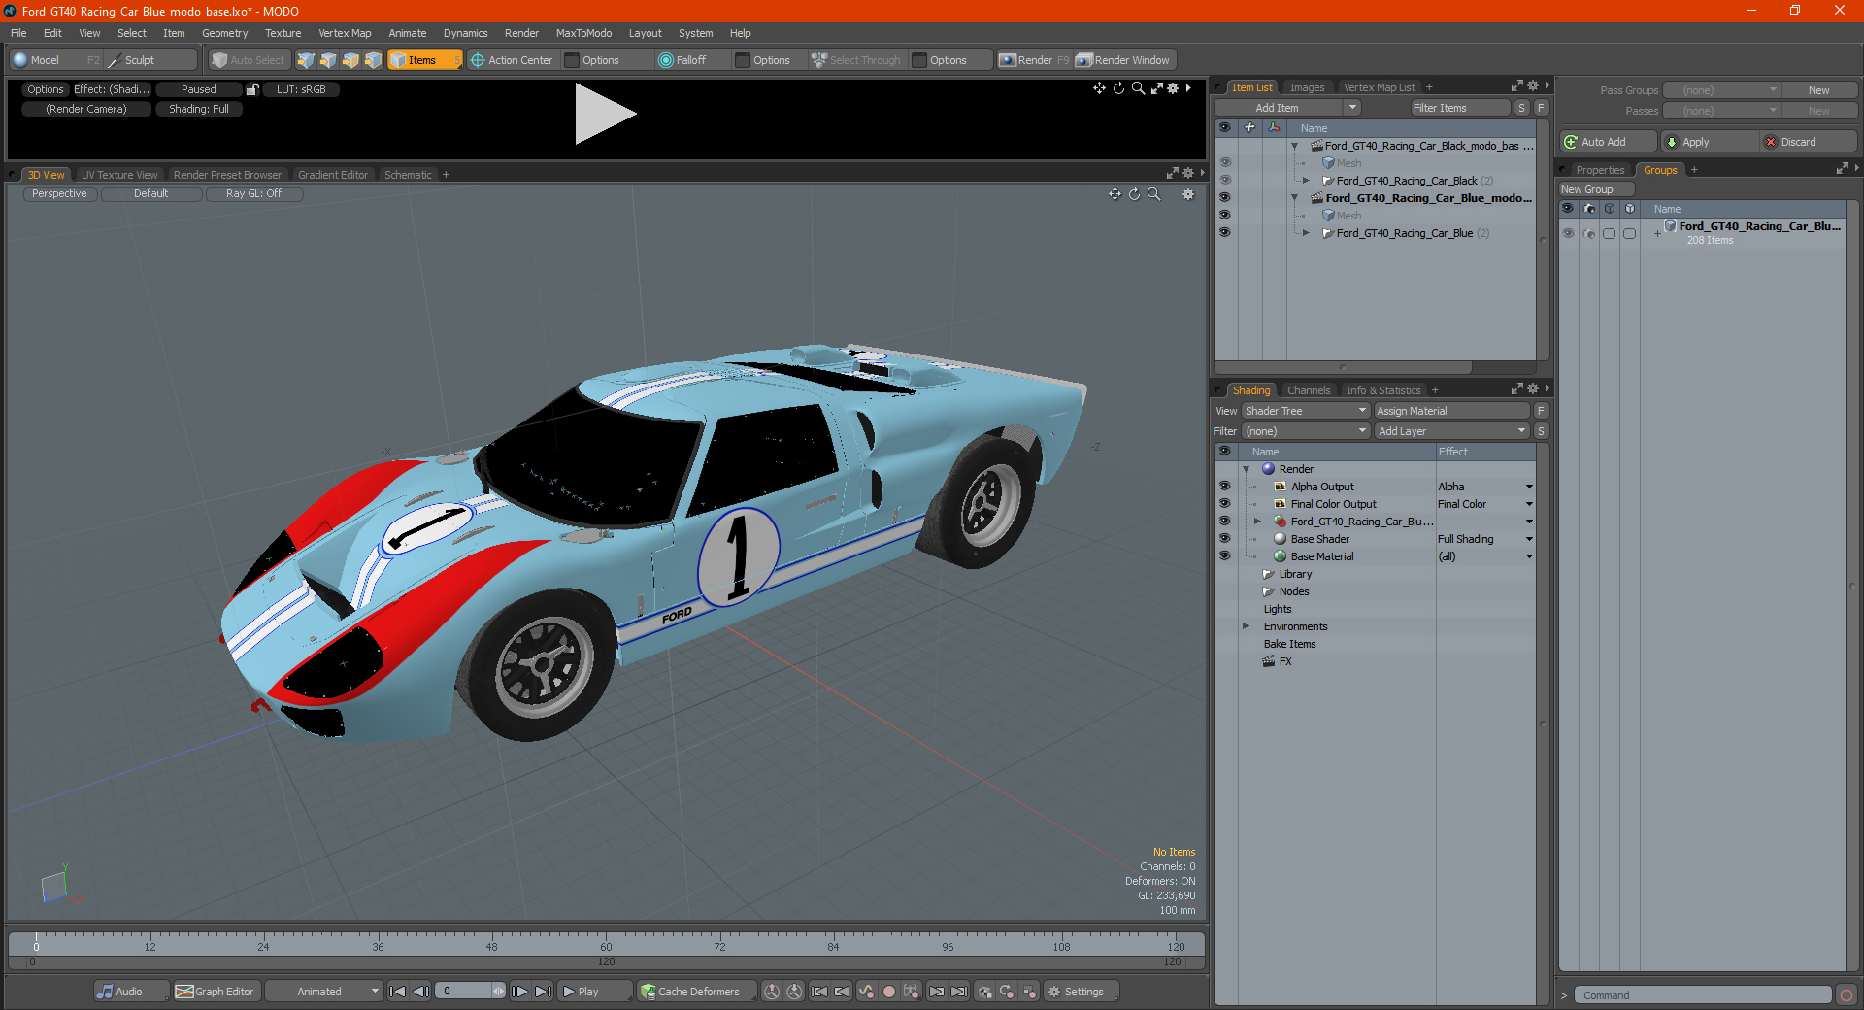1864x1010 pixels.
Task: Activate Items selection mode
Action: click(x=425, y=60)
